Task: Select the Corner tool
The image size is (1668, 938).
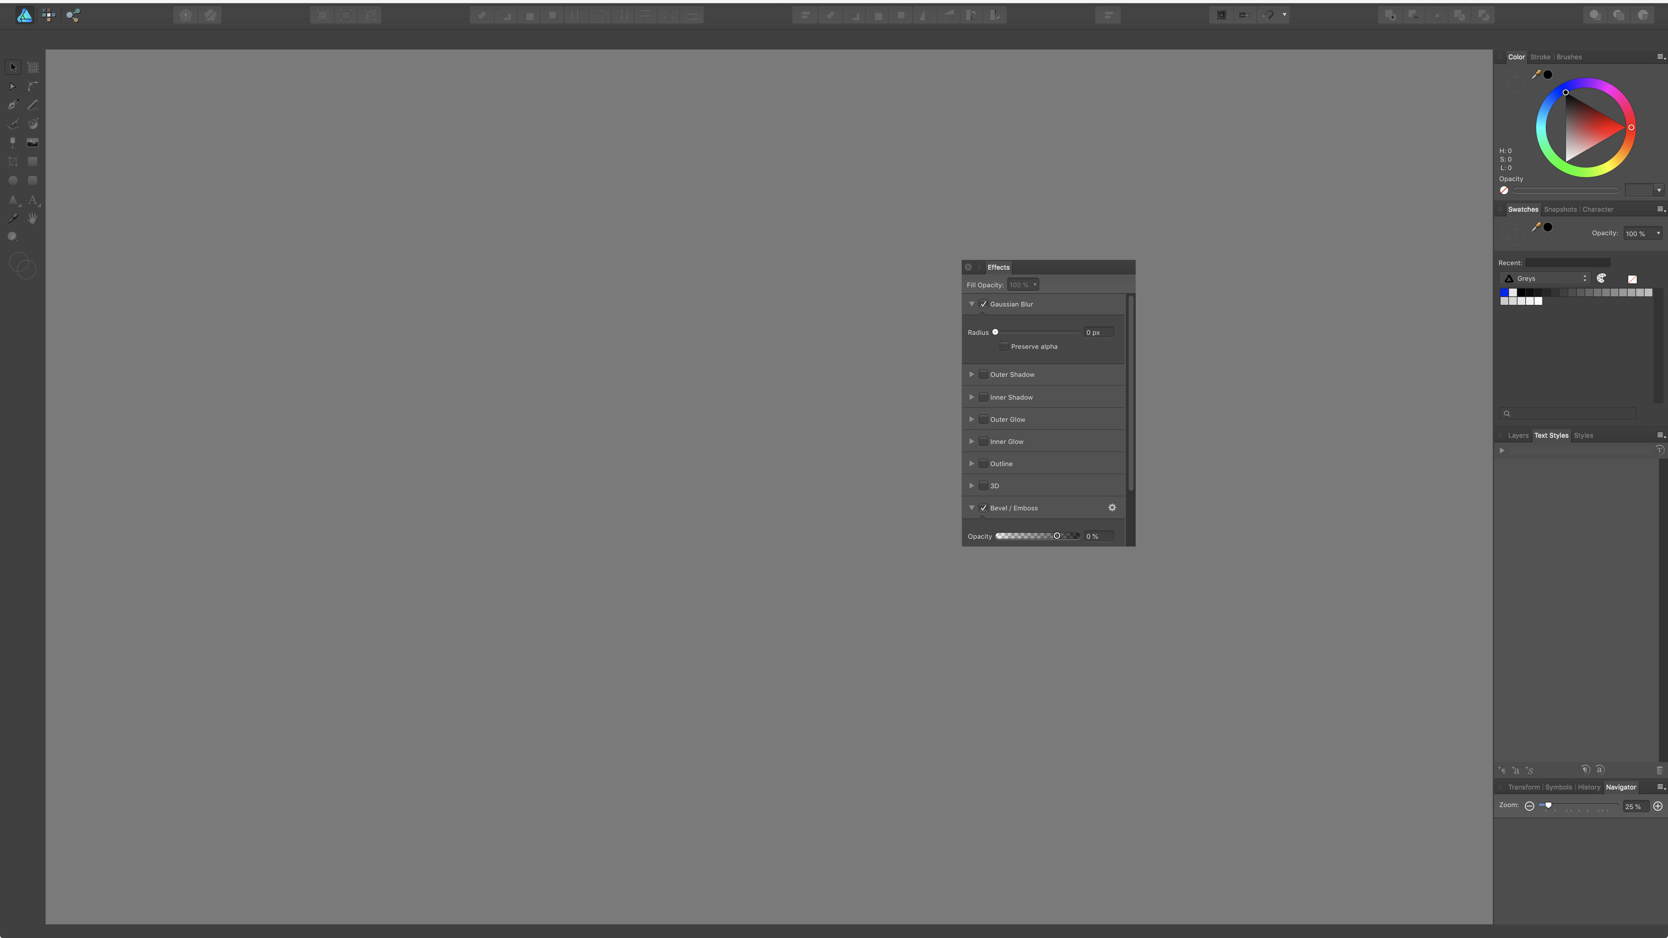Action: click(33, 86)
